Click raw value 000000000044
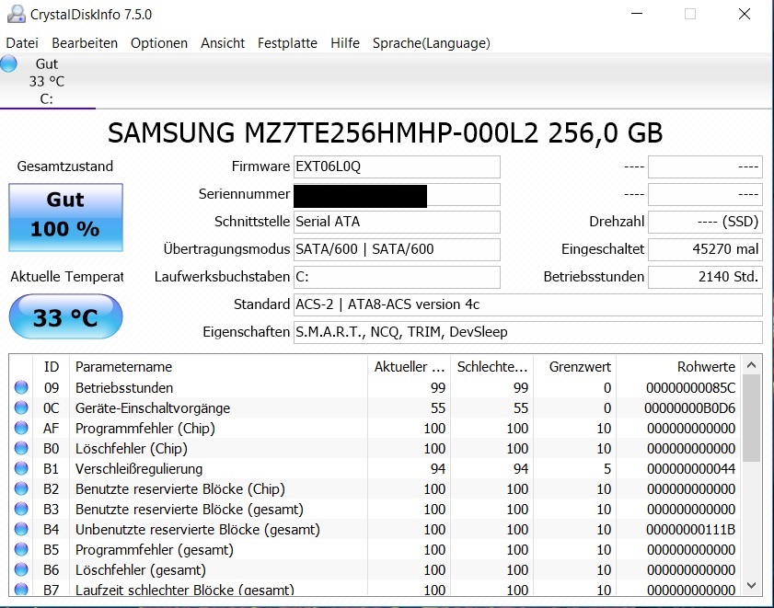Screen dimensions: 774x608 pyautogui.click(x=691, y=469)
